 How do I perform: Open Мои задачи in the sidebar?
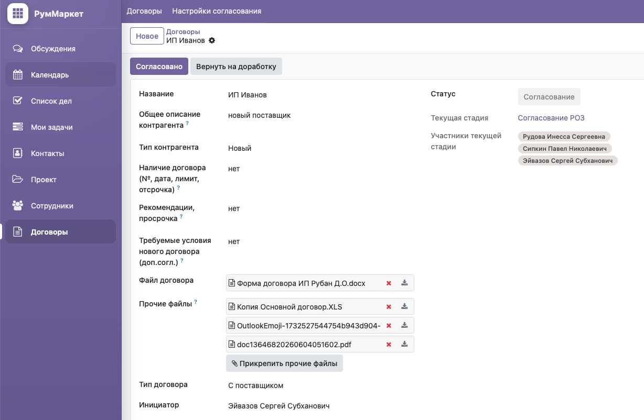(61, 127)
